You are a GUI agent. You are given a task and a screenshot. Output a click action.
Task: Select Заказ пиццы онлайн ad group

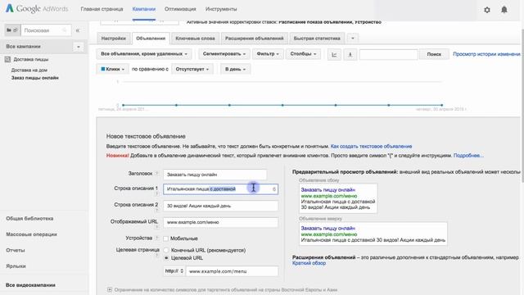34,78
